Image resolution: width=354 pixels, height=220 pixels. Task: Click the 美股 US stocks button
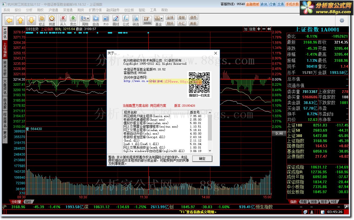tap(193, 24)
